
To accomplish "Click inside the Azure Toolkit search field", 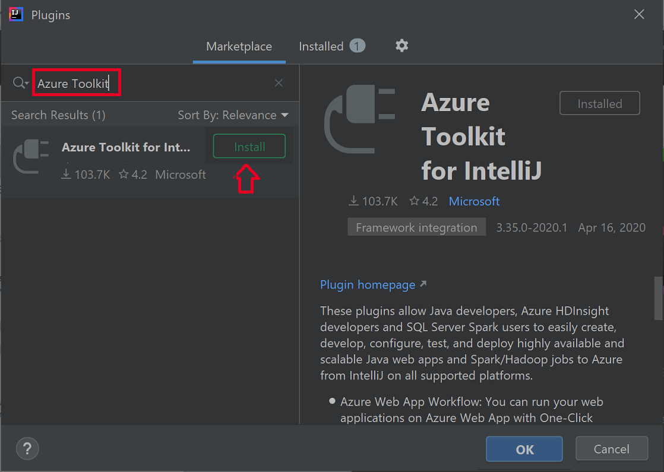I will click(76, 83).
